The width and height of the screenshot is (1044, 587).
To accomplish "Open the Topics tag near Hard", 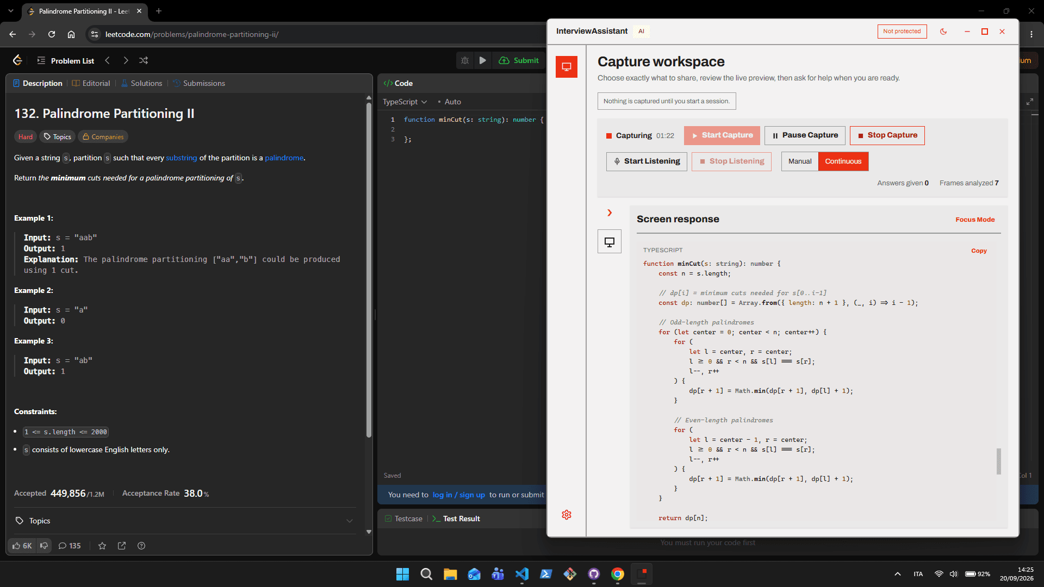I will tap(57, 137).
